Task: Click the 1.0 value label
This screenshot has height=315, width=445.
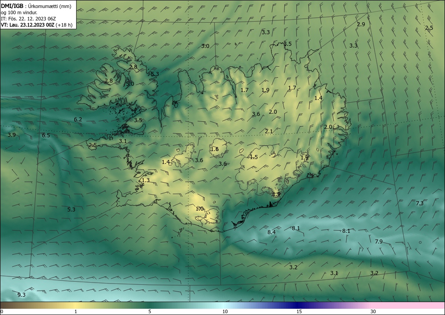Action: 199,209
